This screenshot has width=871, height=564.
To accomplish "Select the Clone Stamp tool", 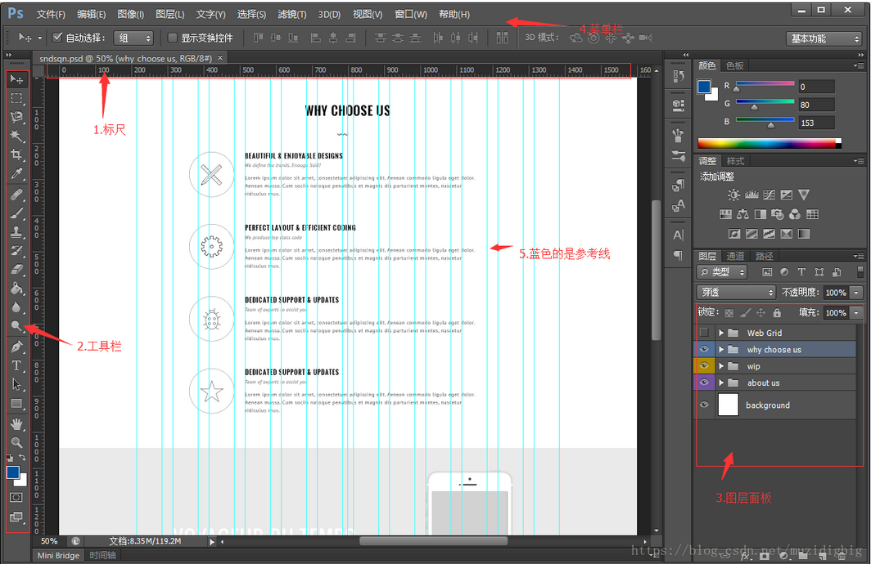I will (x=16, y=232).
